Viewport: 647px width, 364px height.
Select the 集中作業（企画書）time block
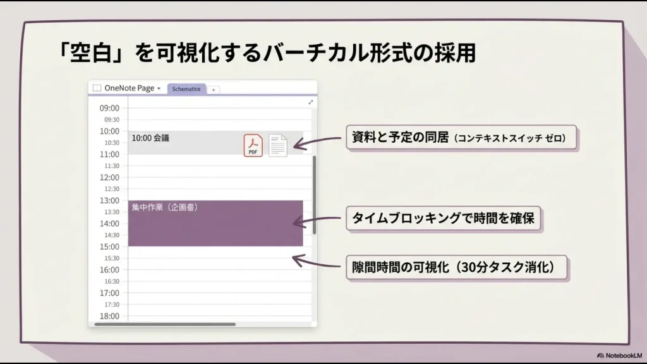pyautogui.click(x=215, y=221)
